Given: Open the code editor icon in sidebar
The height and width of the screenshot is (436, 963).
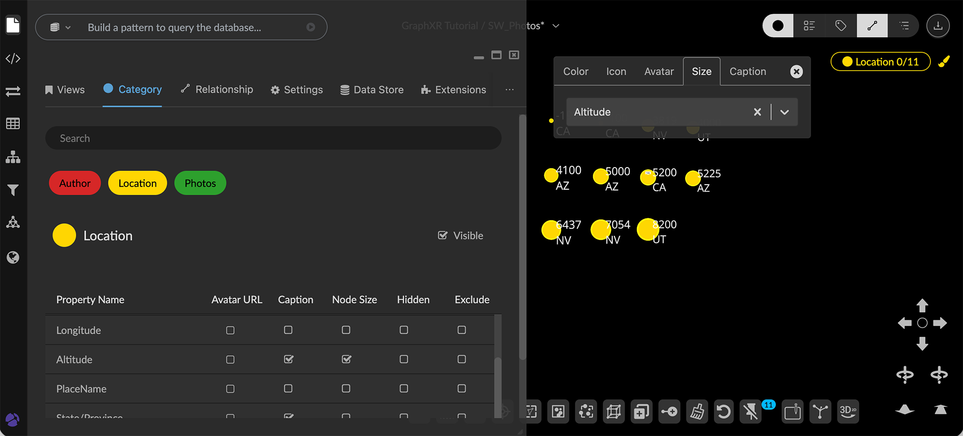Looking at the screenshot, I should (x=13, y=59).
